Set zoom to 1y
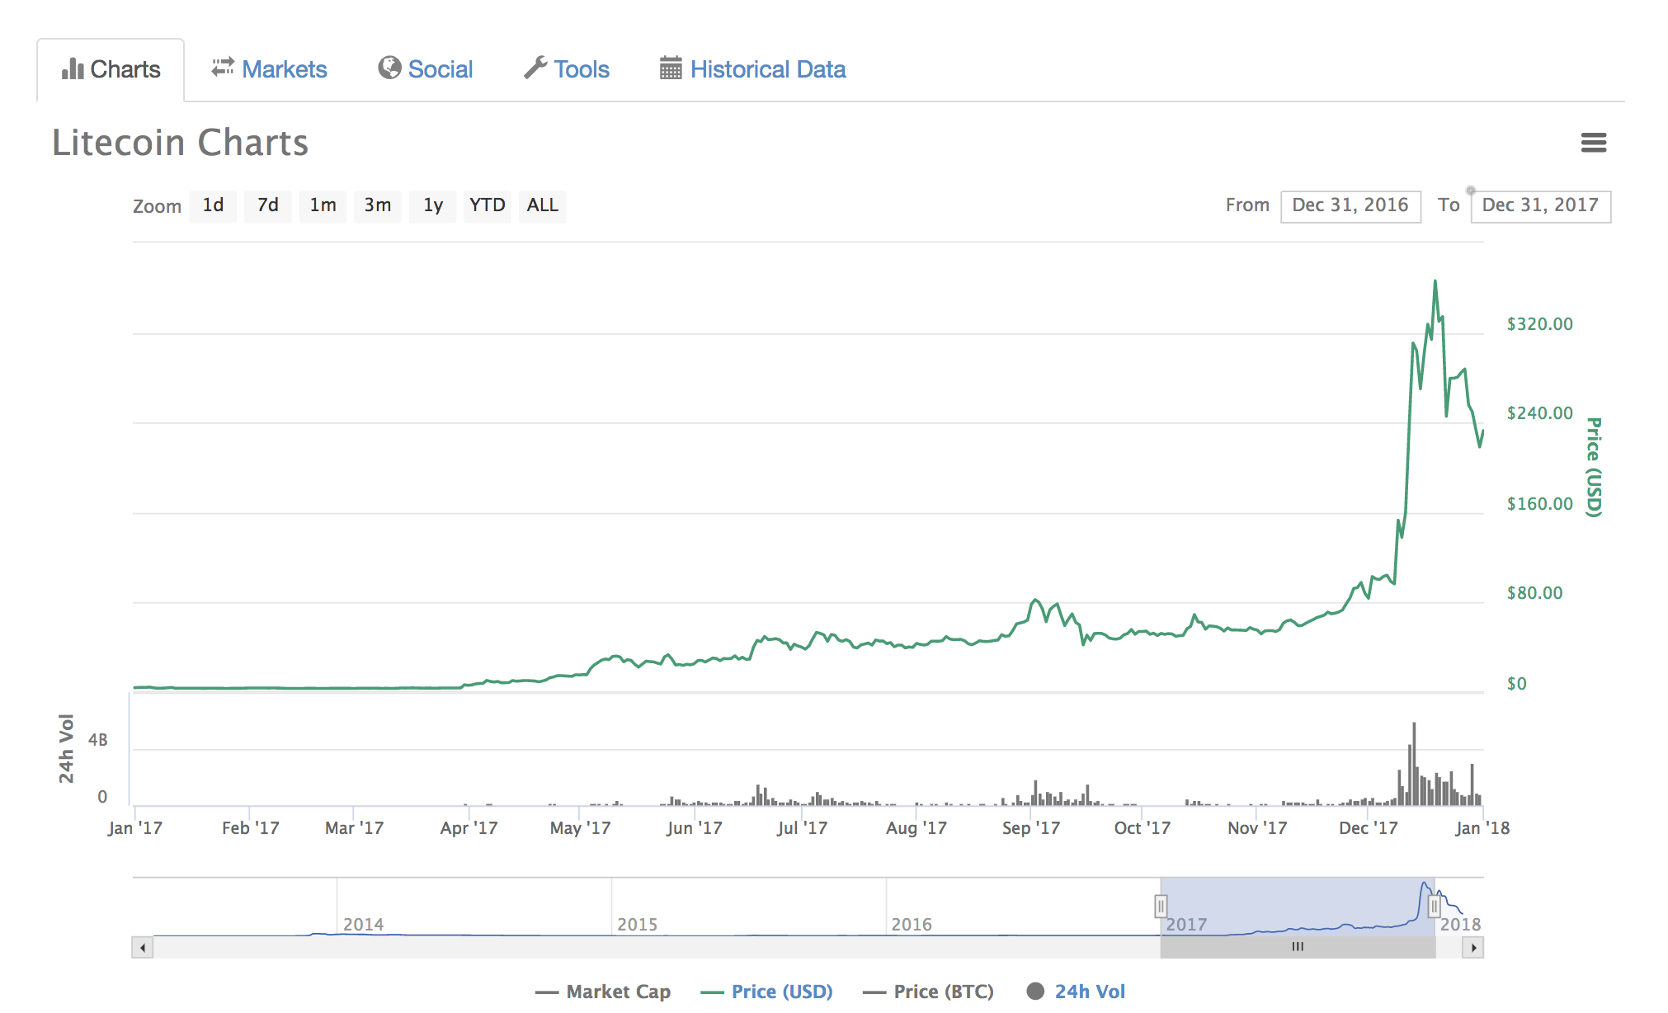Image resolution: width=1668 pixels, height=1013 pixels. tap(433, 205)
